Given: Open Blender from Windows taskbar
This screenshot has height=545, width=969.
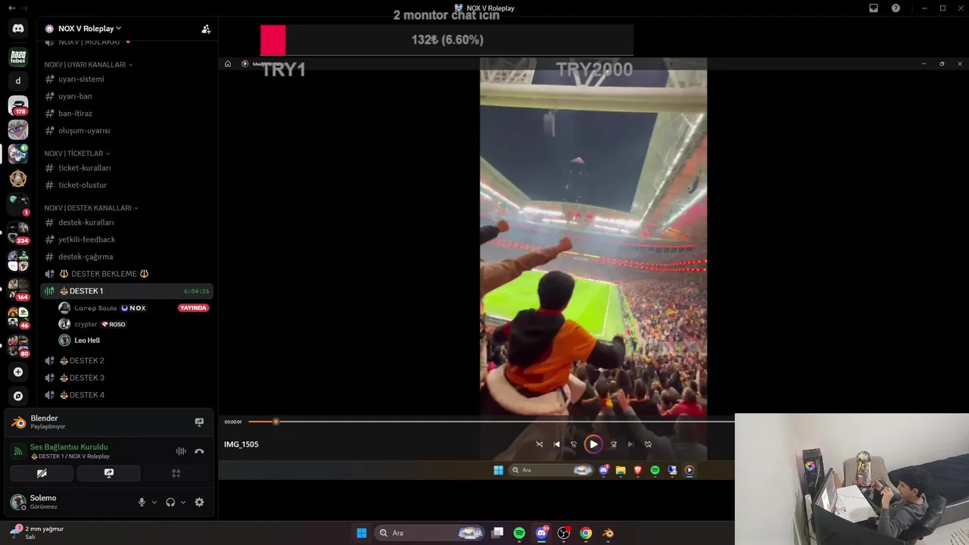Looking at the screenshot, I should point(608,533).
